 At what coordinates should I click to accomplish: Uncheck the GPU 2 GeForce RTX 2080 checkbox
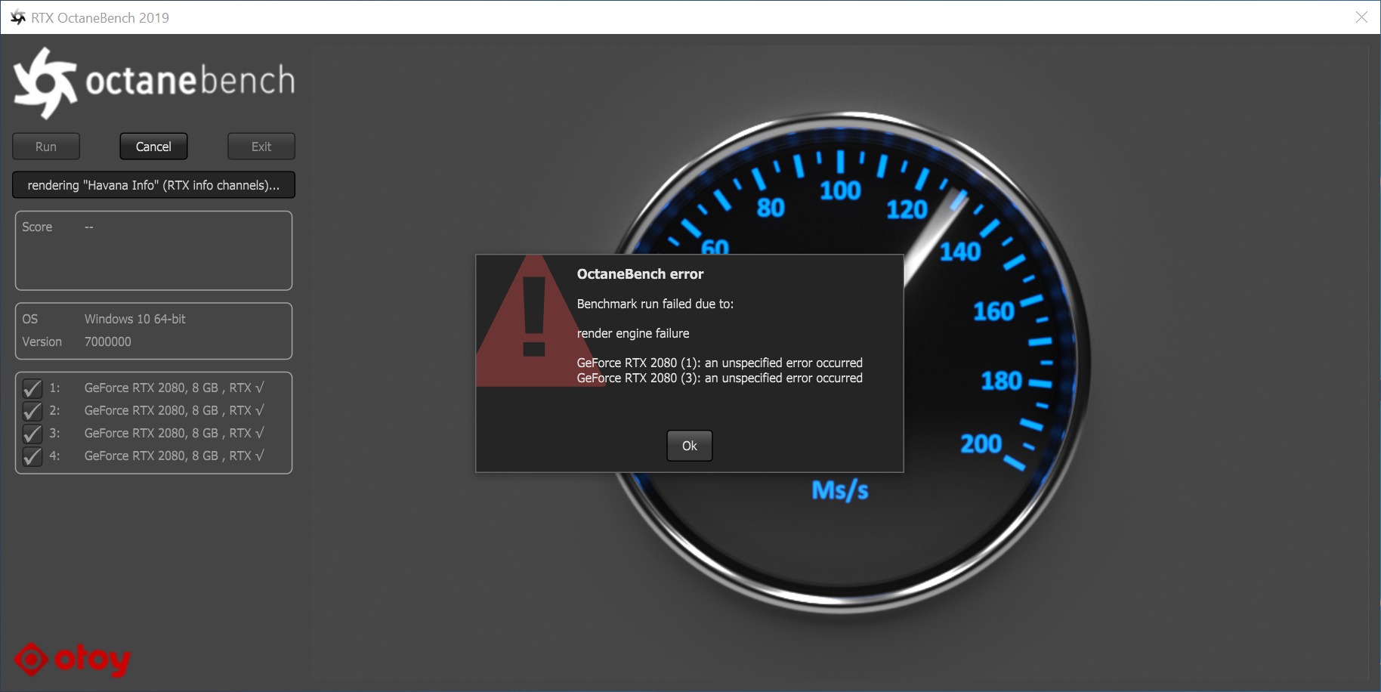click(x=32, y=411)
